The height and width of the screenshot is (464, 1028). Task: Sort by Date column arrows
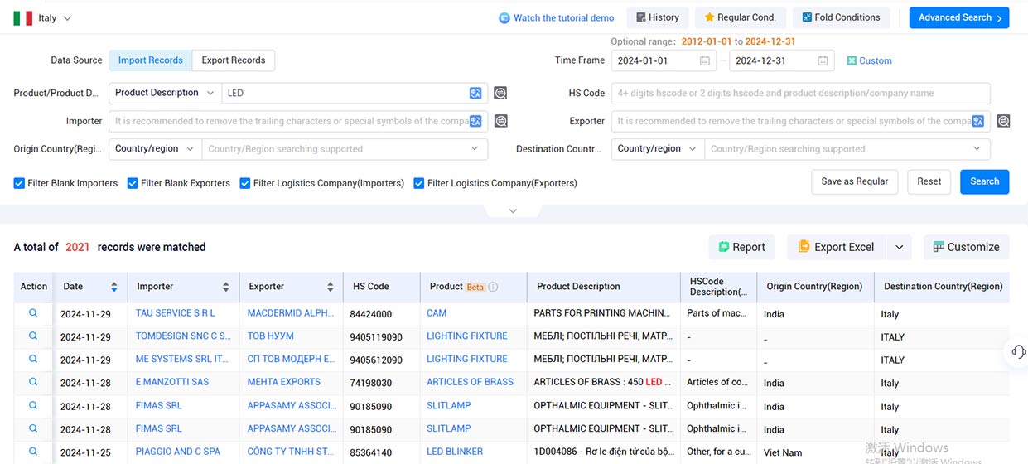(113, 287)
